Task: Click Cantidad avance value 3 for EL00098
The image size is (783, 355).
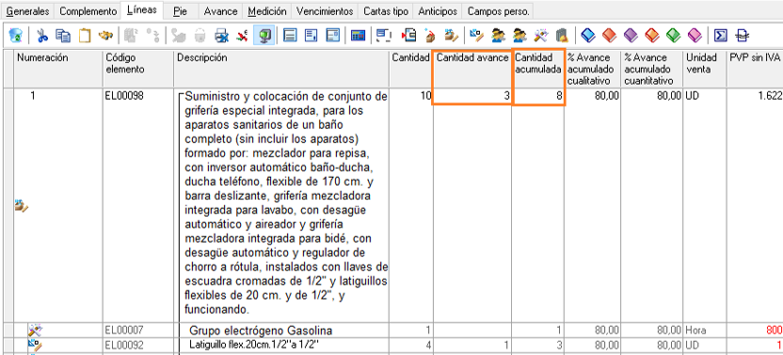Action: pos(506,96)
